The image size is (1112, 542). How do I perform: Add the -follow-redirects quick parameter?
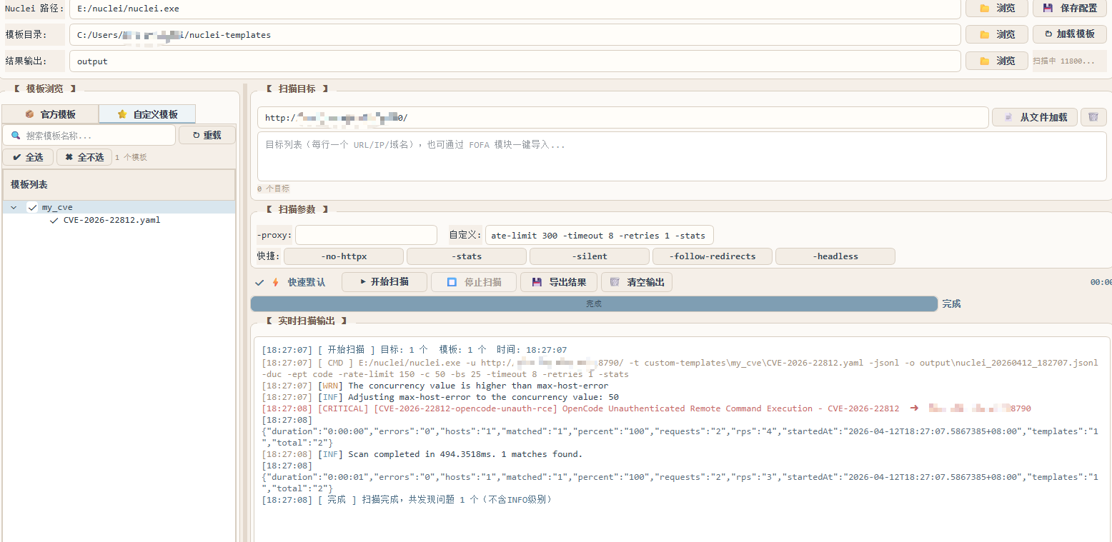click(x=713, y=256)
